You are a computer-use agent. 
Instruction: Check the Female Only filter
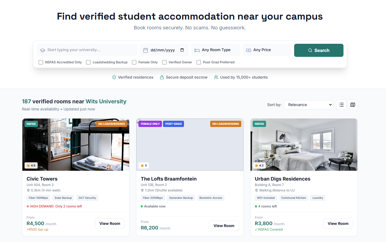pos(134,62)
